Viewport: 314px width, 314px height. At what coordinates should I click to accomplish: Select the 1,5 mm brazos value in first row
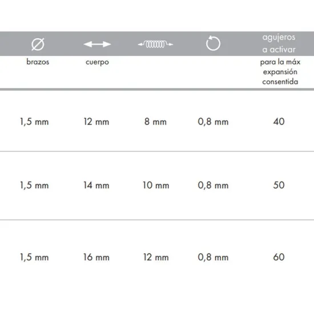pyautogui.click(x=34, y=122)
